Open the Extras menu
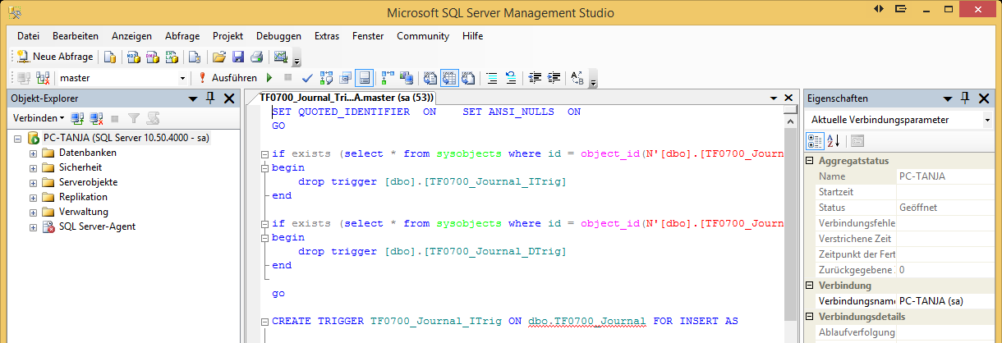Screen dimensions: 1002x343 (326, 36)
